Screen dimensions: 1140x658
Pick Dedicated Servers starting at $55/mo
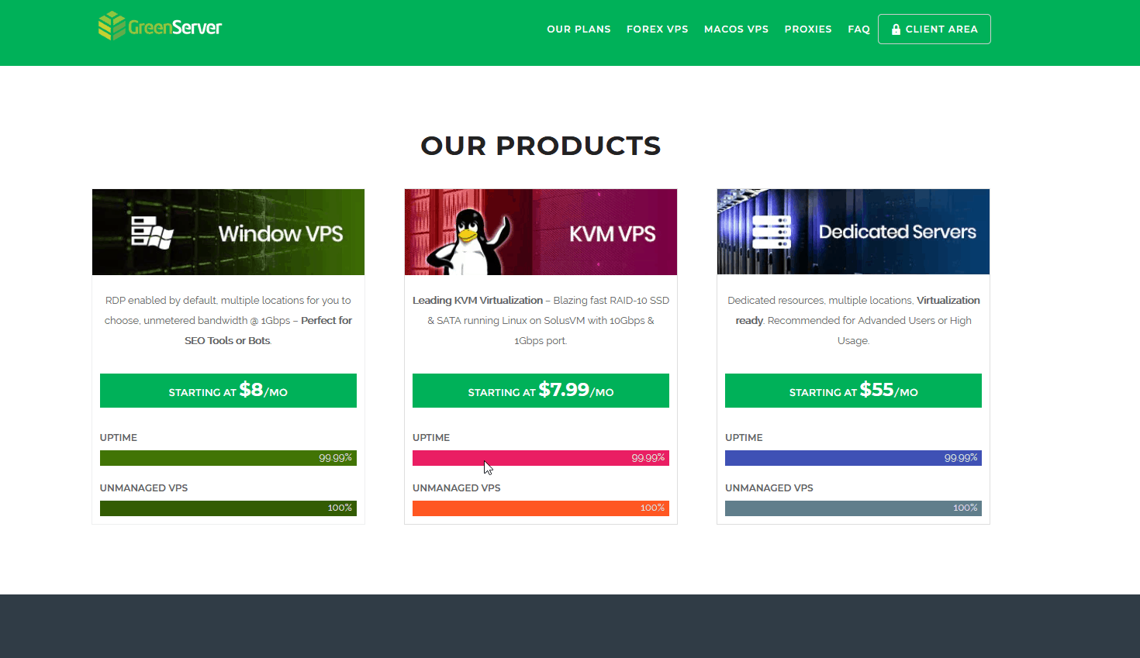[x=853, y=391]
